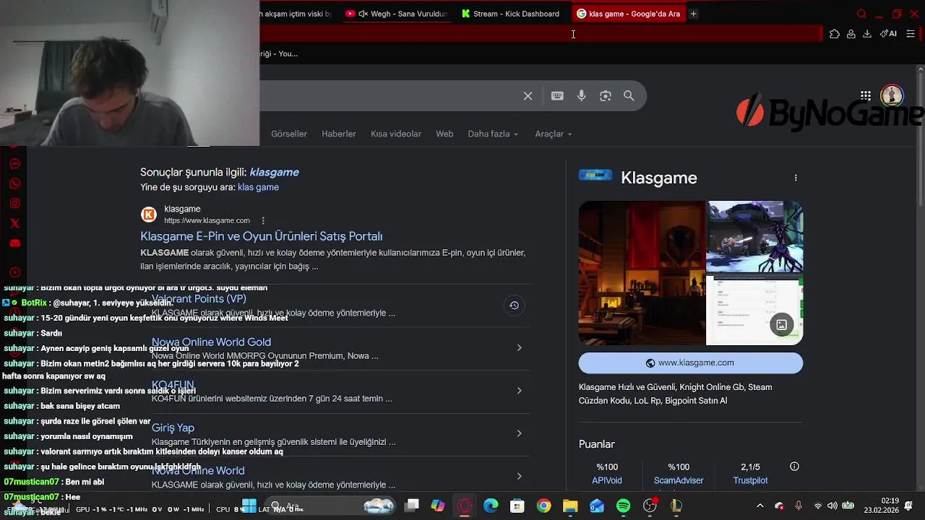Open Microsoft Edge from the taskbar
This screenshot has height=520, width=925.
click(491, 506)
